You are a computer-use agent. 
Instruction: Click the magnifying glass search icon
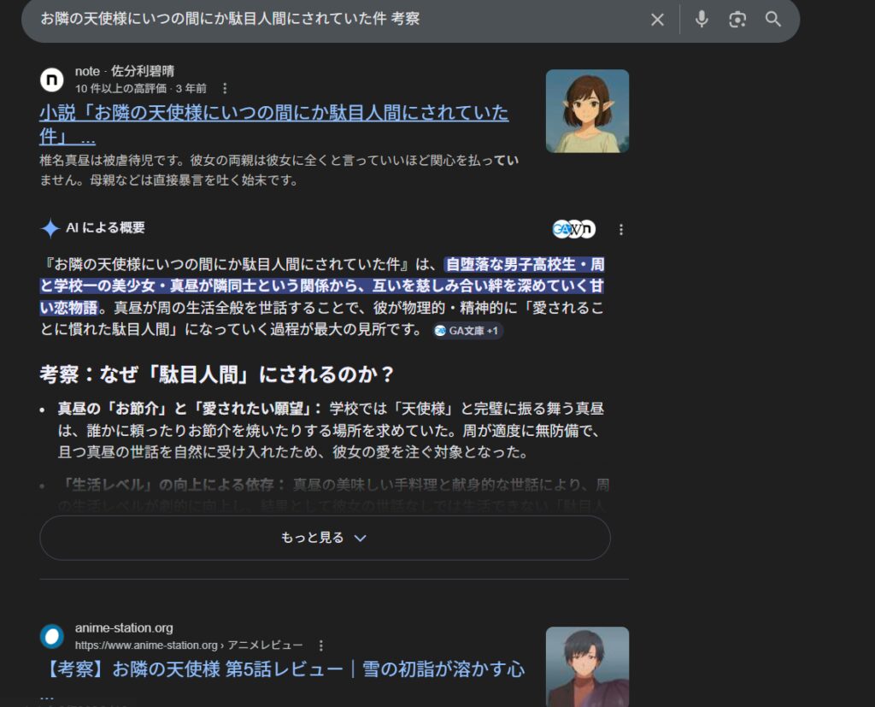point(773,20)
